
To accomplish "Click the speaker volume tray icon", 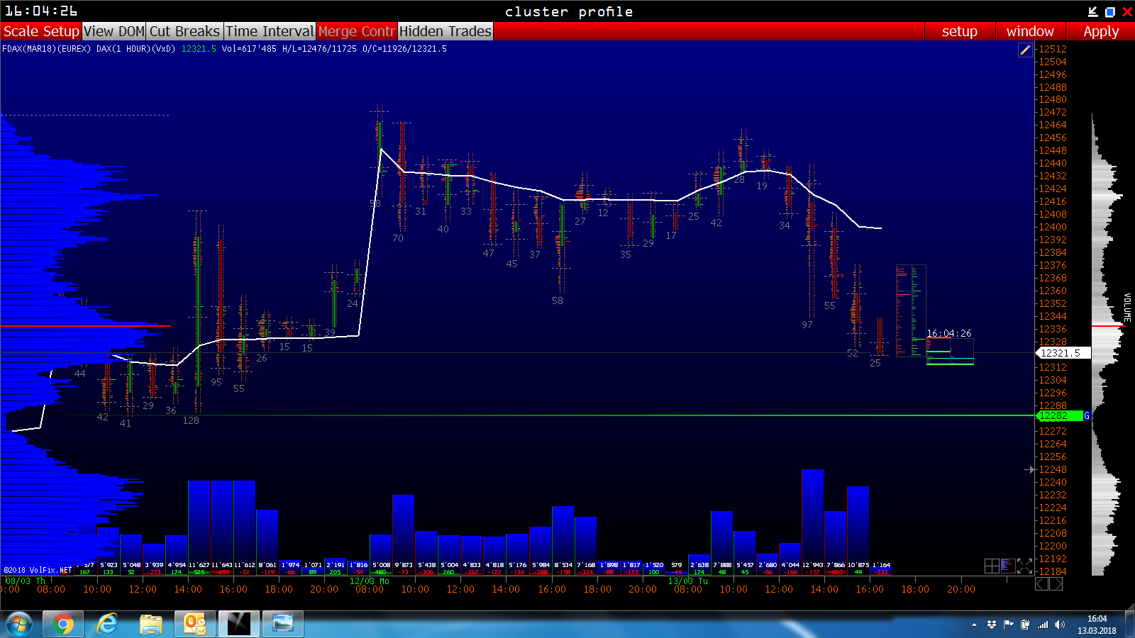I will [1060, 625].
